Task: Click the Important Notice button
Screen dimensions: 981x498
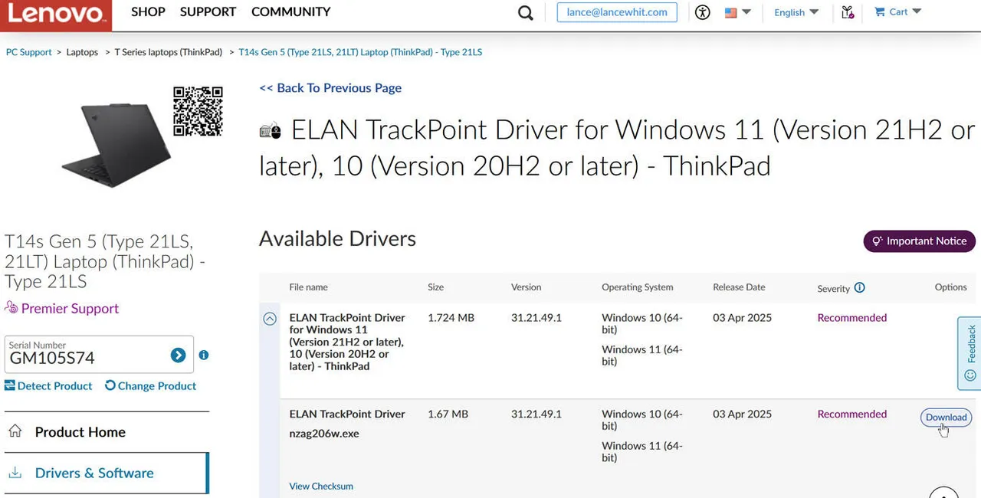Action: coord(919,241)
